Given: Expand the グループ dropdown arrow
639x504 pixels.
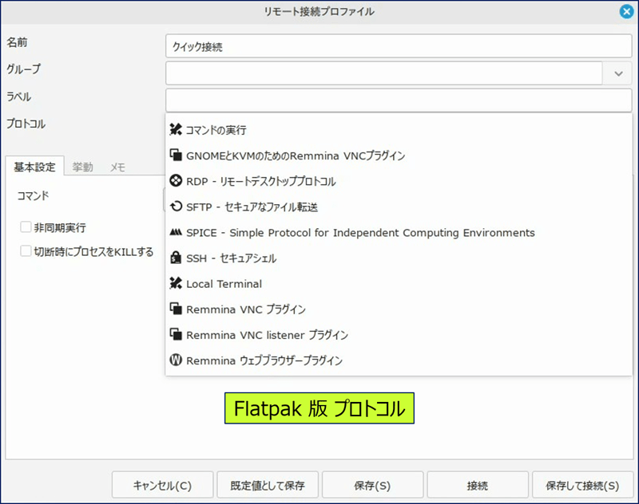Looking at the screenshot, I should click(618, 73).
